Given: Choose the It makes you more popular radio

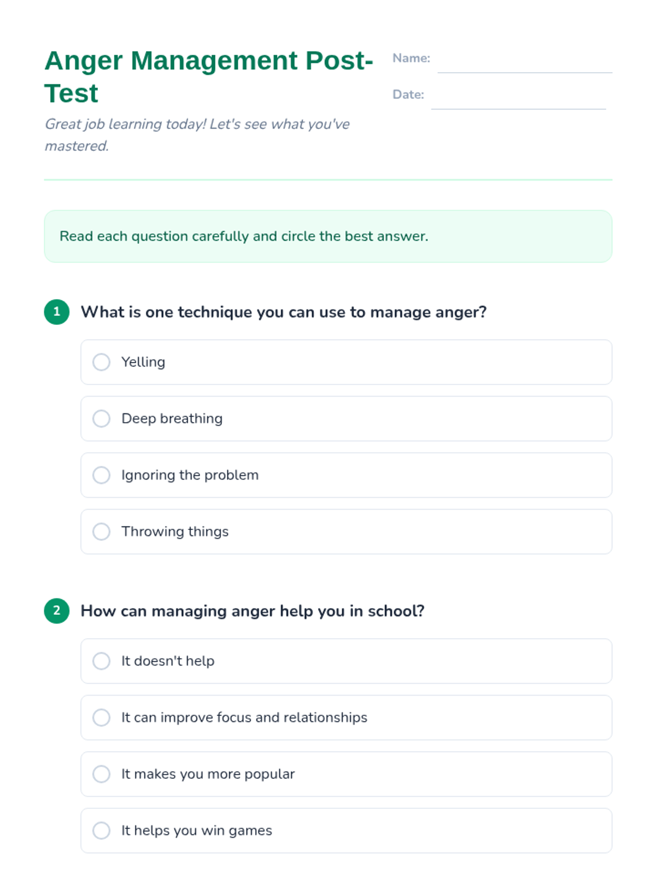Looking at the screenshot, I should pyautogui.click(x=101, y=774).
